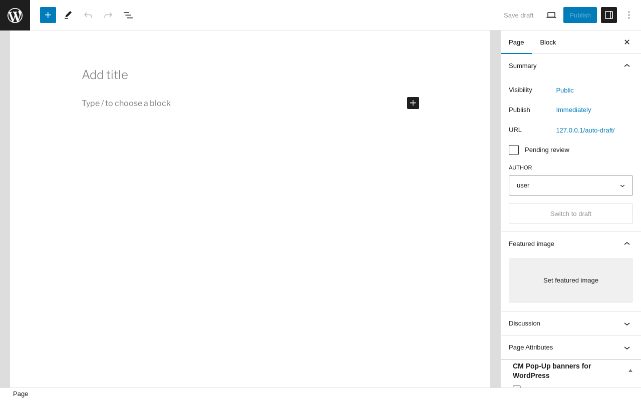
Task: Click Save draft
Action: (x=519, y=15)
